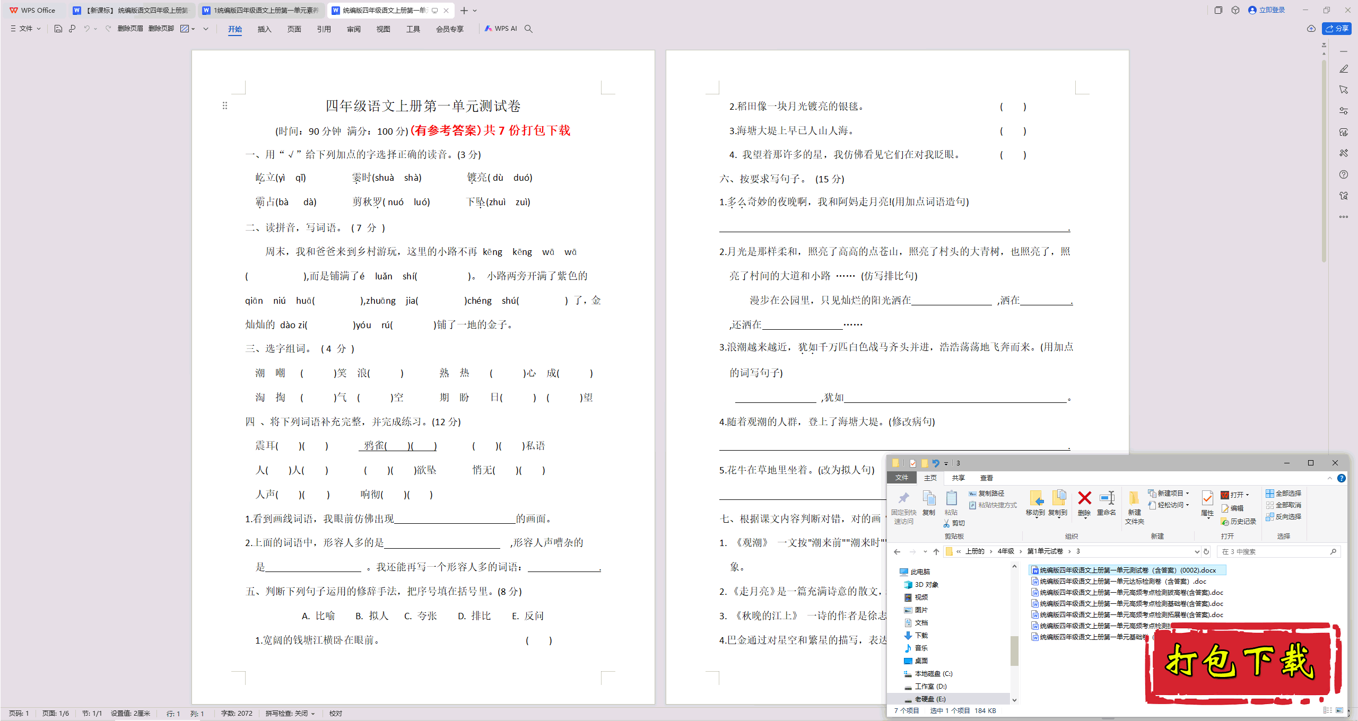Image resolution: width=1358 pixels, height=721 pixels.
Task: Click the screen icon on the active document tab
Action: (434, 10)
